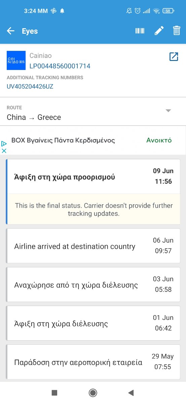
Task: Tap the Ανοικτό ad button
Action: click(159, 140)
